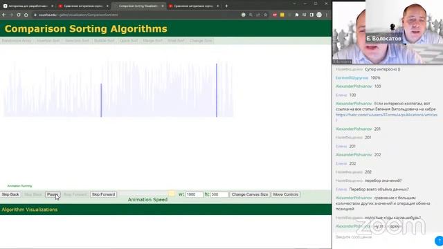Select the Comparison Sorting Visualization tab
This screenshot has height=249, width=443.
click(x=138, y=6)
